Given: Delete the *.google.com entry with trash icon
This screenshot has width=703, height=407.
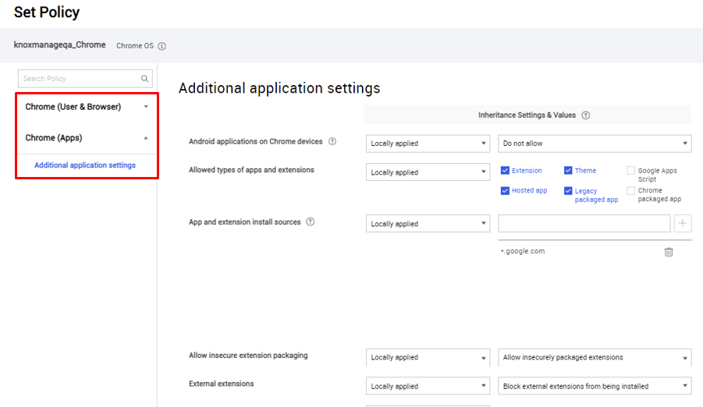Looking at the screenshot, I should tap(669, 252).
